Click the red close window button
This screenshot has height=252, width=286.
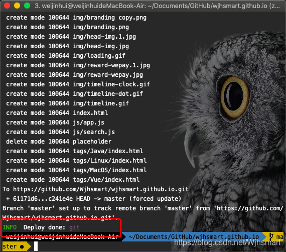click(7, 6)
